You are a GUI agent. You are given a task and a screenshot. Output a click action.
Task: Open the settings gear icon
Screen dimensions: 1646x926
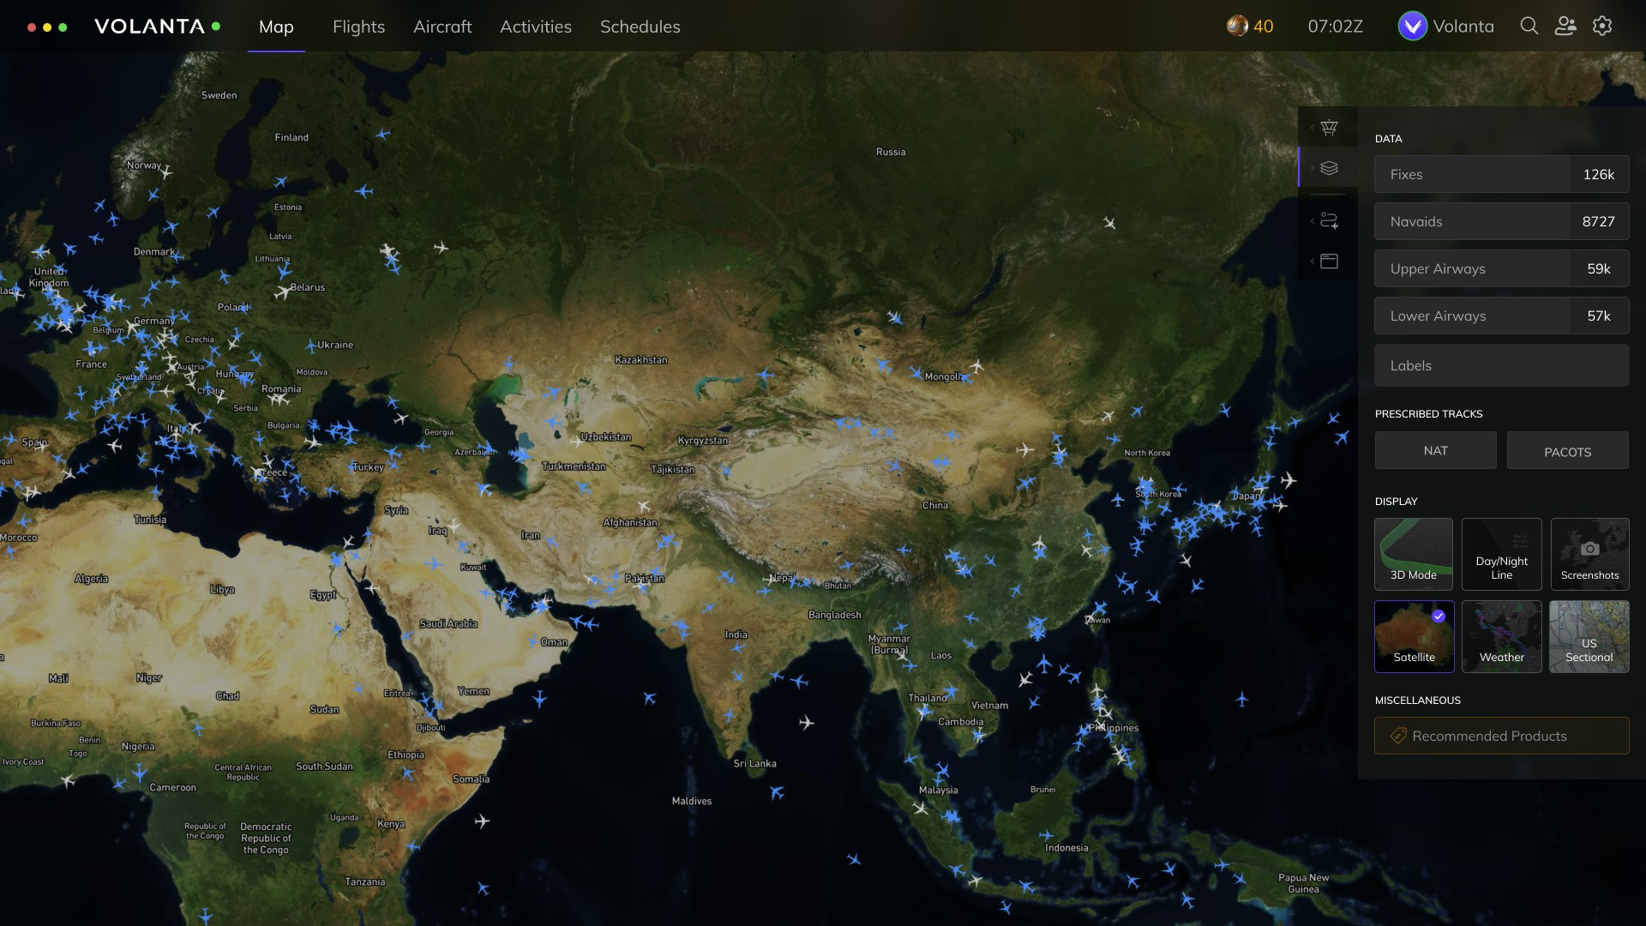pos(1602,26)
